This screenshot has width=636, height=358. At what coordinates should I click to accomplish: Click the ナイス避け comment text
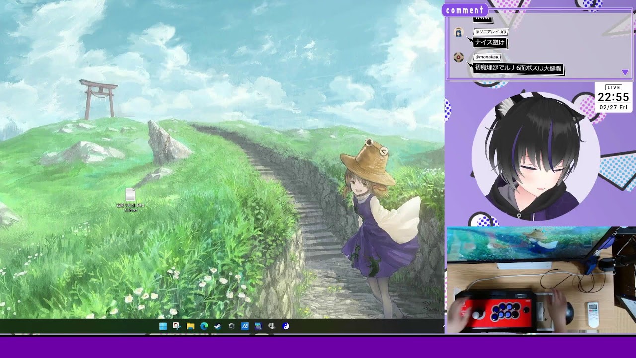[489, 43]
